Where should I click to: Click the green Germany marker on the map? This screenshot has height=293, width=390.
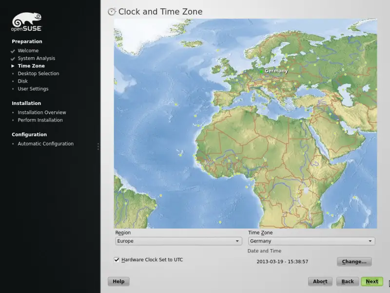[261, 71]
